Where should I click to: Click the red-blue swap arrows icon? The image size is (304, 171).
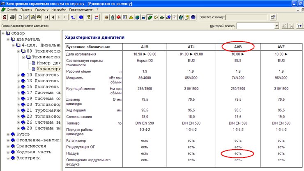click(x=97, y=17)
